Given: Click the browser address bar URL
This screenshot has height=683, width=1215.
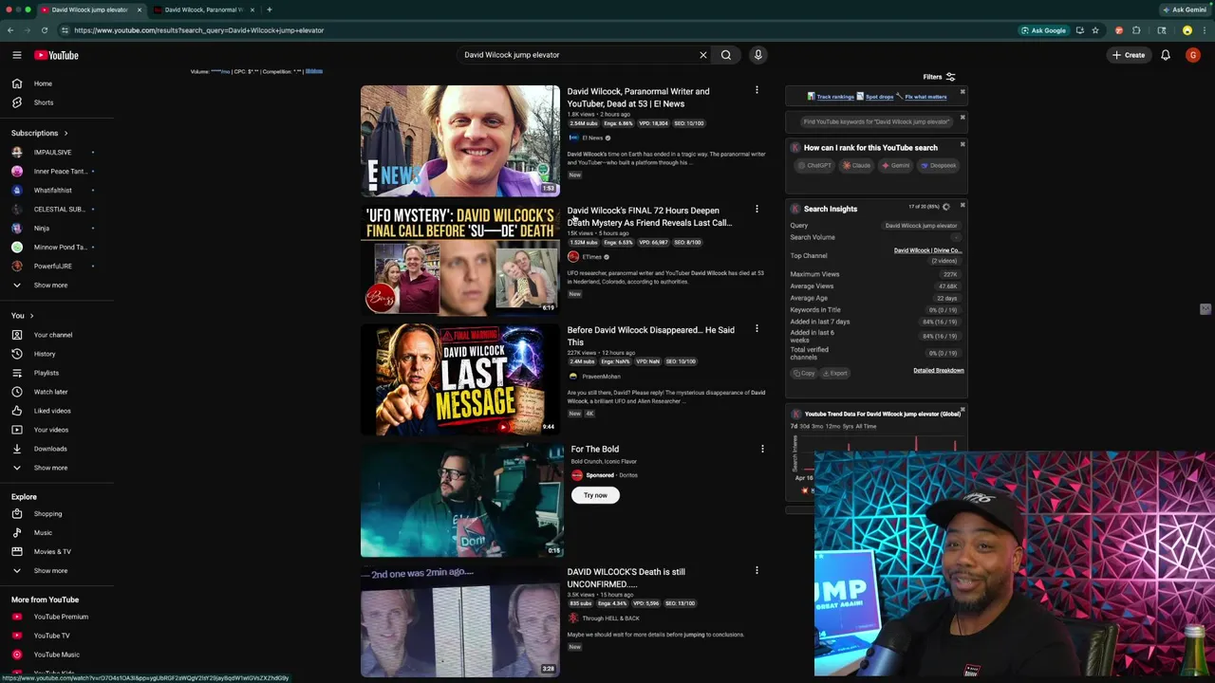Looking at the screenshot, I should [199, 30].
